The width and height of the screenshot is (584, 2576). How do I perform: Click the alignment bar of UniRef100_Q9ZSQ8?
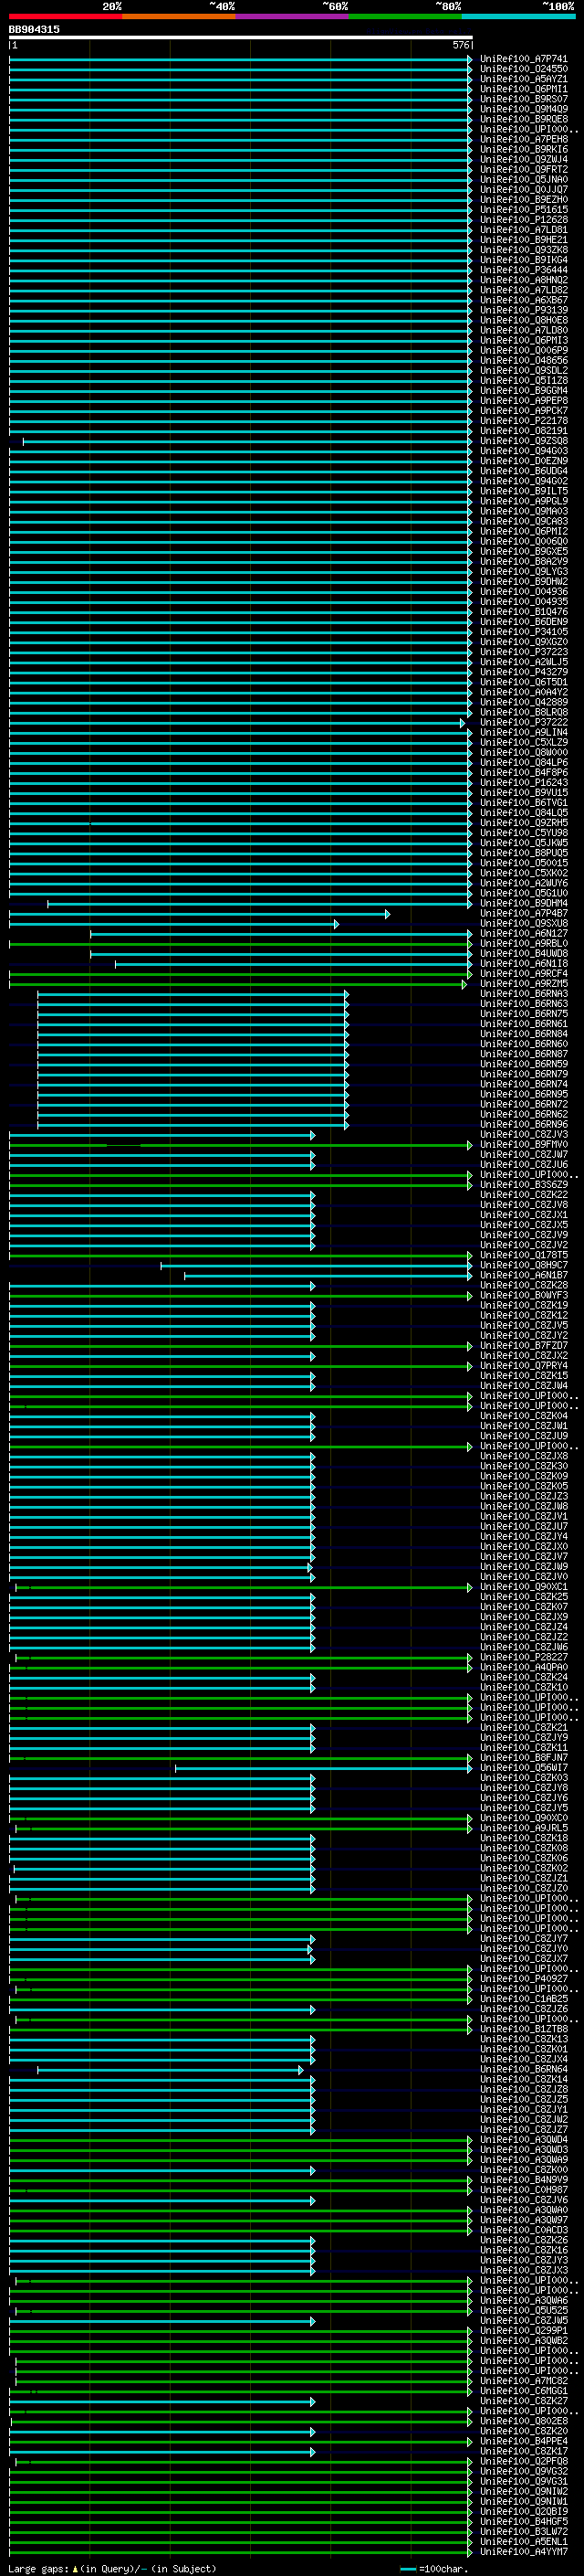247,441
